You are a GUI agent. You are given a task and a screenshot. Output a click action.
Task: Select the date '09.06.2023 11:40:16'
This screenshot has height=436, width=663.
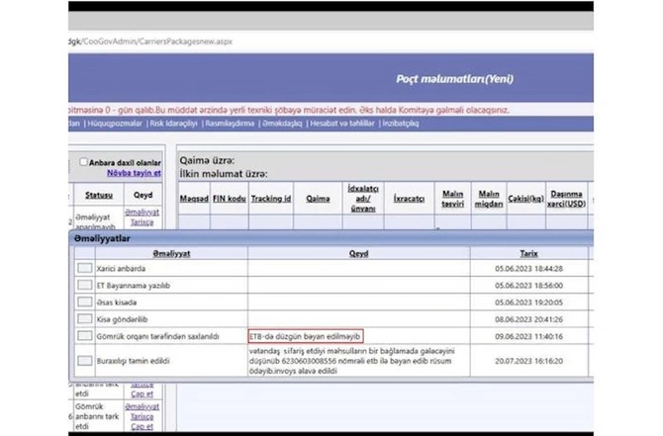click(x=529, y=336)
